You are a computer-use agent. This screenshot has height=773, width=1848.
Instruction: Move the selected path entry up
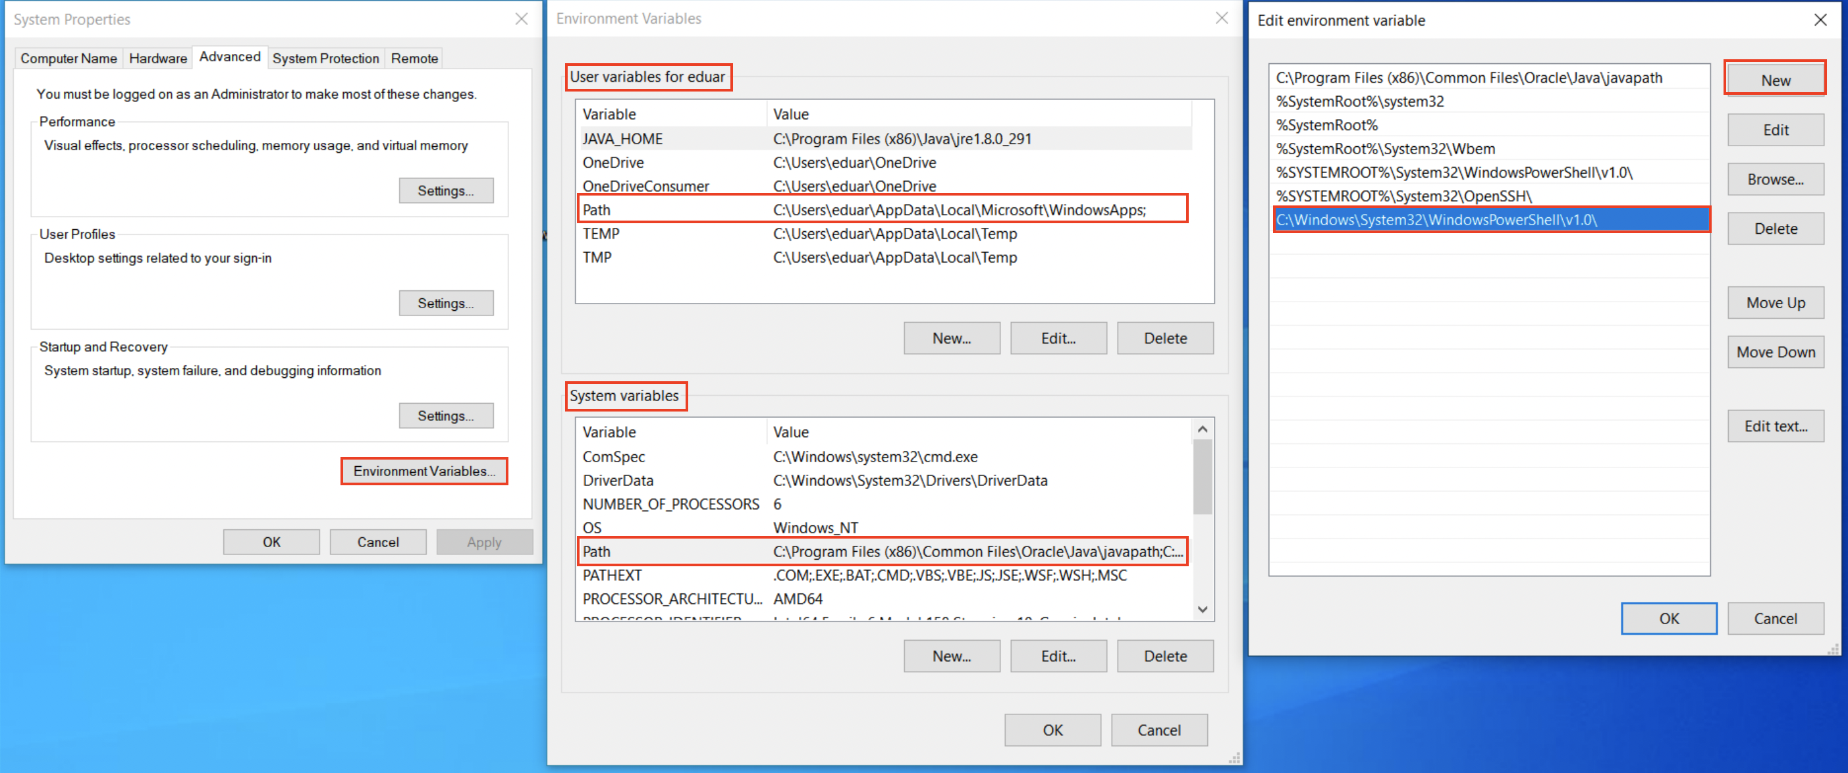coord(1775,303)
